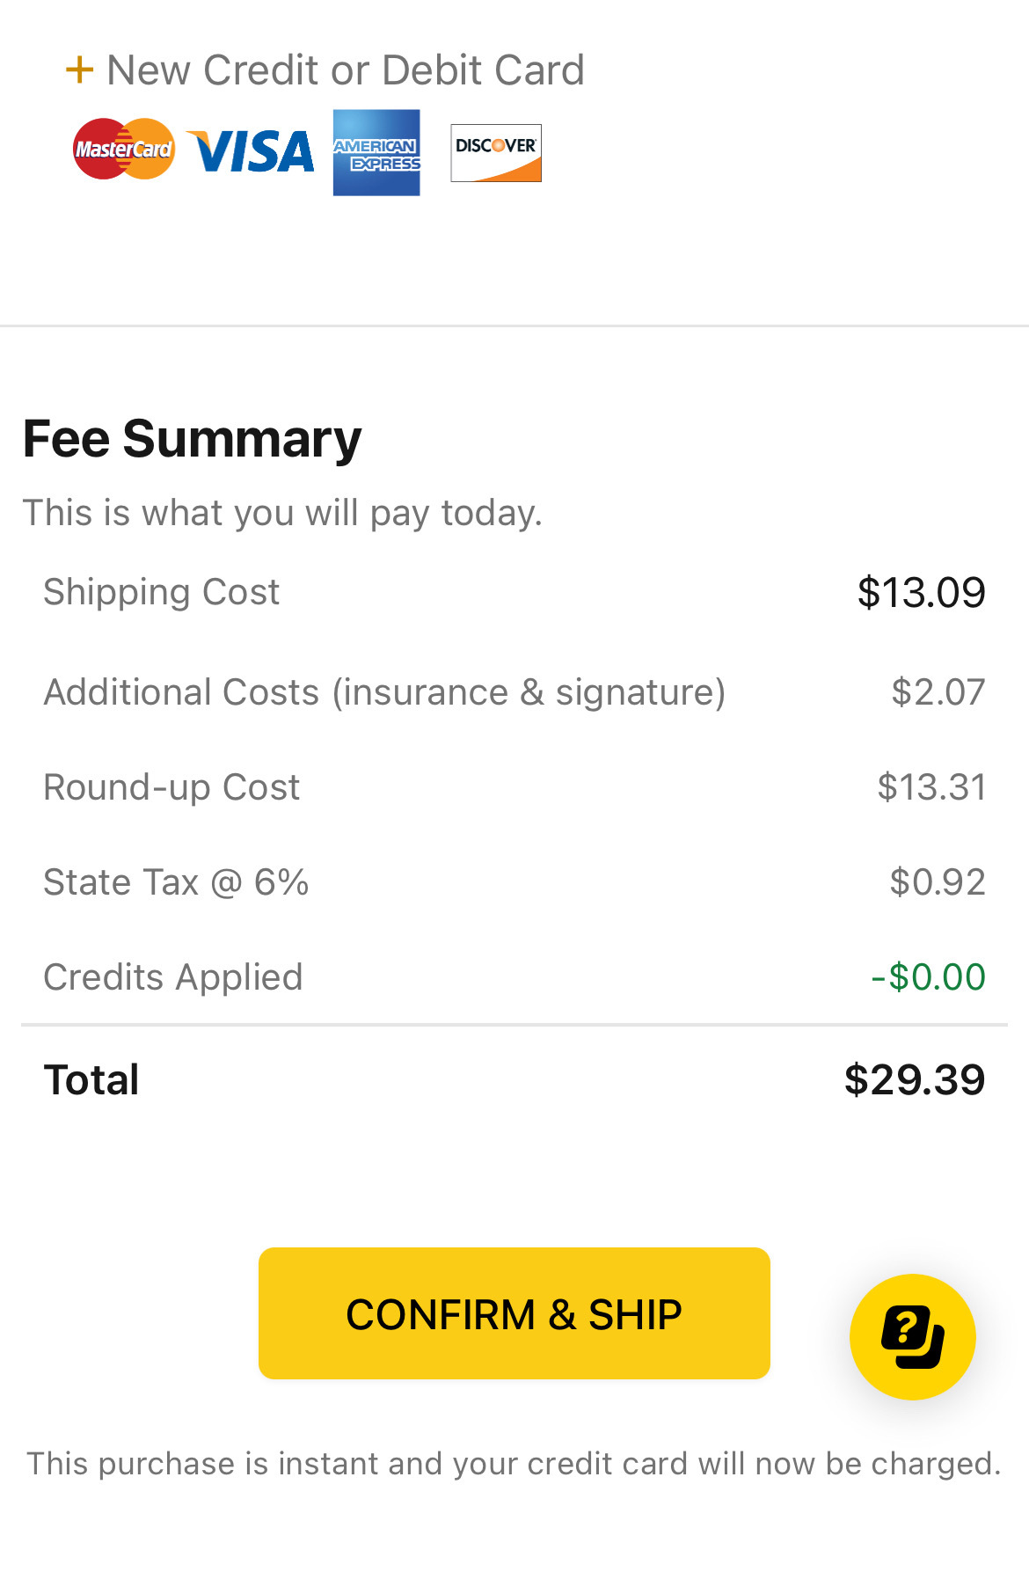This screenshot has width=1029, height=1594.
Task: Tap the orange plus icon
Action: tap(79, 70)
